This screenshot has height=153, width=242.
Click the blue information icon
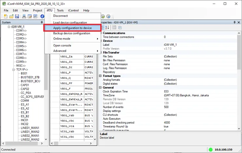click(42, 16)
